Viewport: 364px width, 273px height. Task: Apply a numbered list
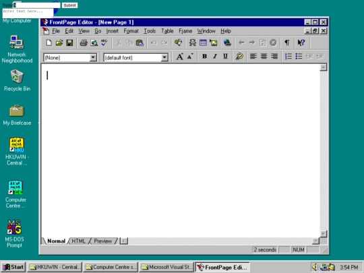[x=289, y=57]
